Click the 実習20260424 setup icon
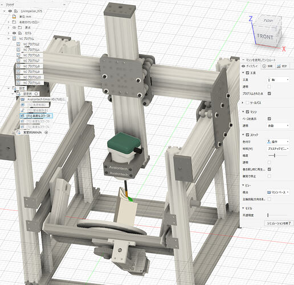The width and height of the screenshot is (294, 285). pyautogui.click(x=18, y=132)
